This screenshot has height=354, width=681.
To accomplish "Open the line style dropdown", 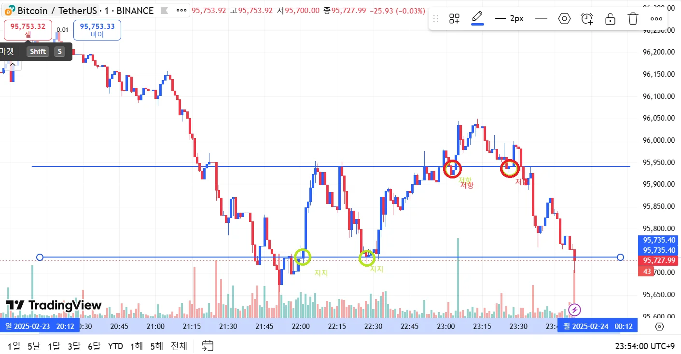I will coord(541,19).
